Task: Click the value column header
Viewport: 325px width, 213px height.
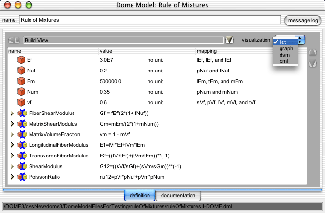Action: pyautogui.click(x=148, y=51)
